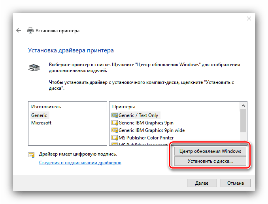Screen dimensions: 268x204
Task: Click Установить с диска button
Action: (x=210, y=161)
